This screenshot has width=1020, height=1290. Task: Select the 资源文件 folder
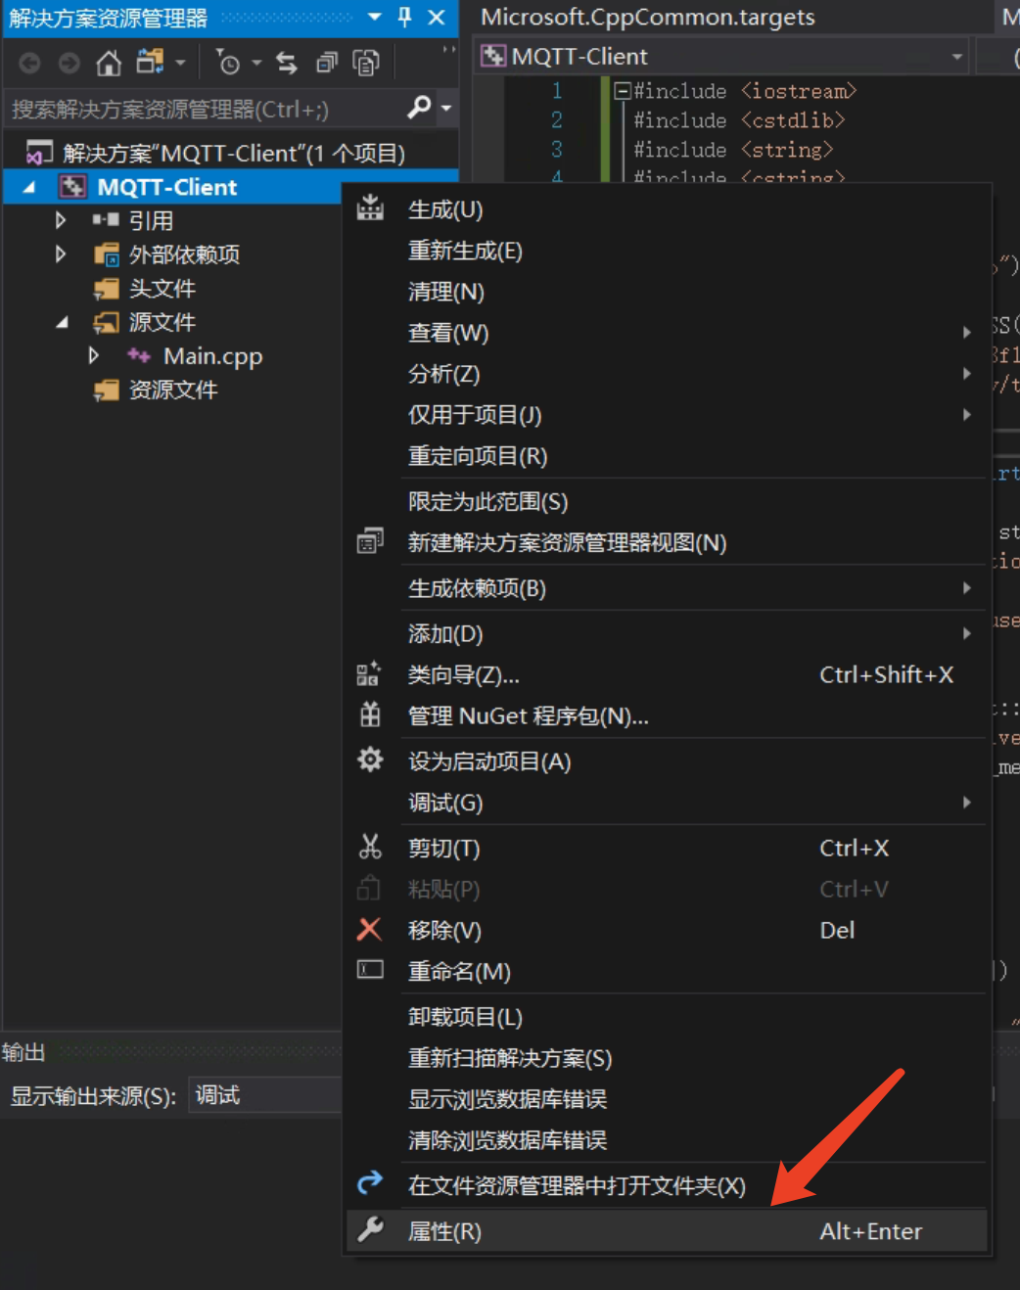pos(172,391)
